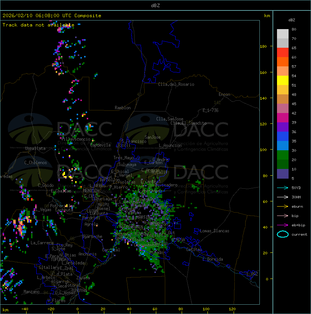Viewport: 311px width, 314px height.
Task: Click the cyan 50YD arrow in legend
Action: [283, 188]
